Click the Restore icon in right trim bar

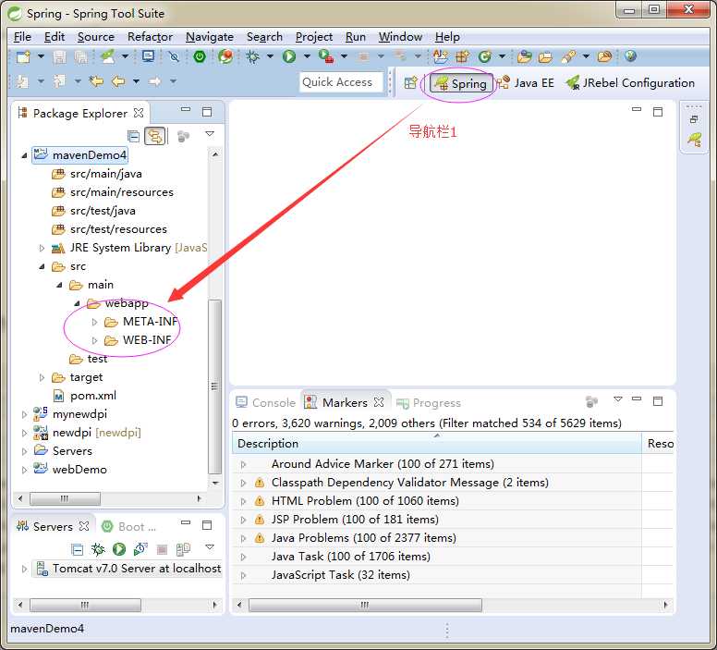[694, 119]
